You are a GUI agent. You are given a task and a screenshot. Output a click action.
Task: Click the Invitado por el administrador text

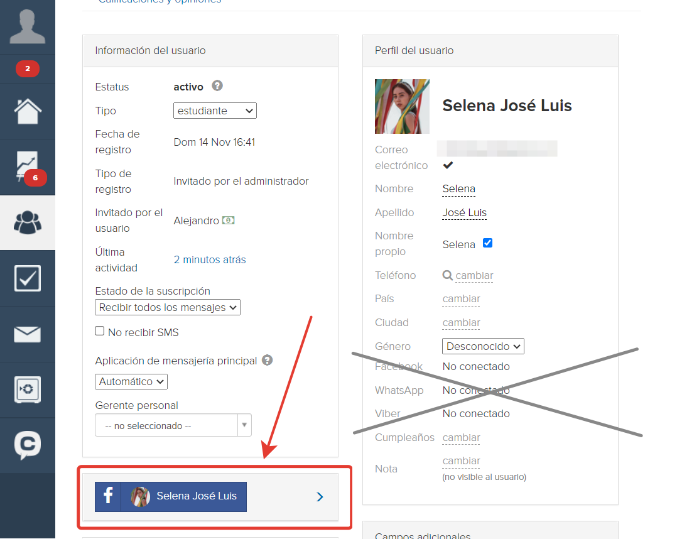(241, 181)
